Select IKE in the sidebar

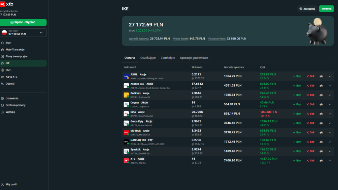(x=23, y=63)
